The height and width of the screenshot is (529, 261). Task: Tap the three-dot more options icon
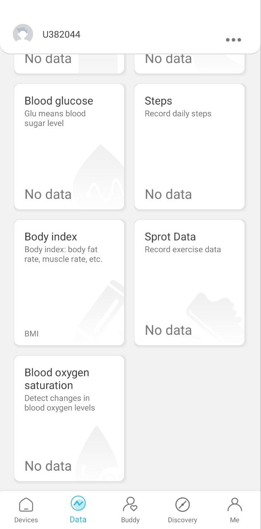tap(233, 40)
